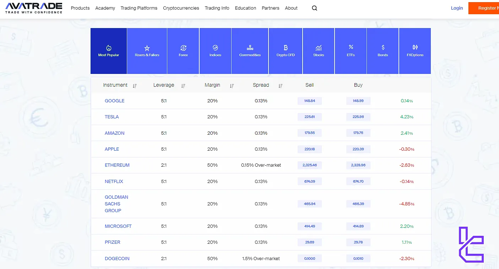Open the PFIZER instrument link
Screen dimensions: 499x269
[x=113, y=242]
